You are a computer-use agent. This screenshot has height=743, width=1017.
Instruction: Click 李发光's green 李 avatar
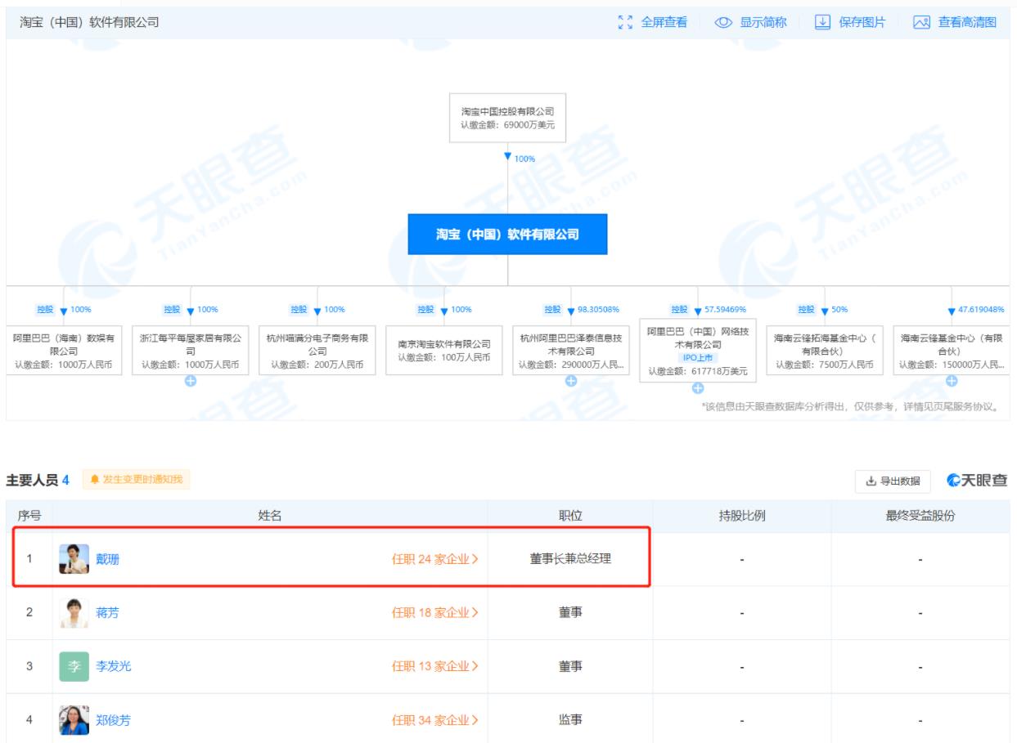point(74,666)
